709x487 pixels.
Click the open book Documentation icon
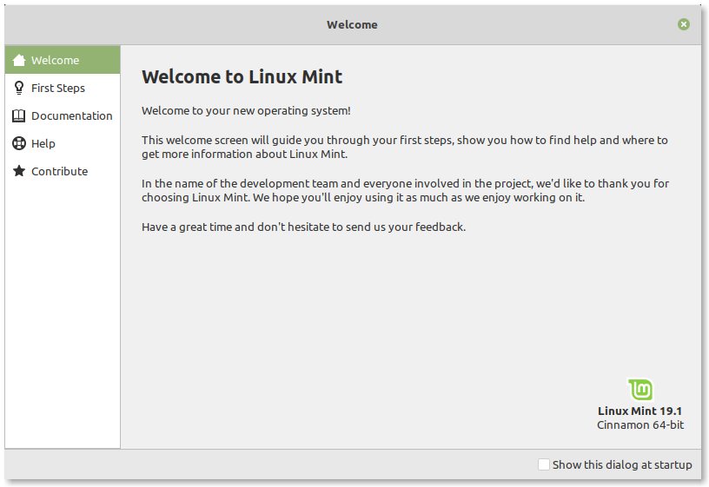click(x=18, y=115)
